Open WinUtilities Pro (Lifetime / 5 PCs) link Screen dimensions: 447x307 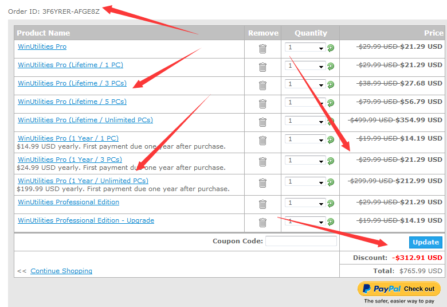72,102
